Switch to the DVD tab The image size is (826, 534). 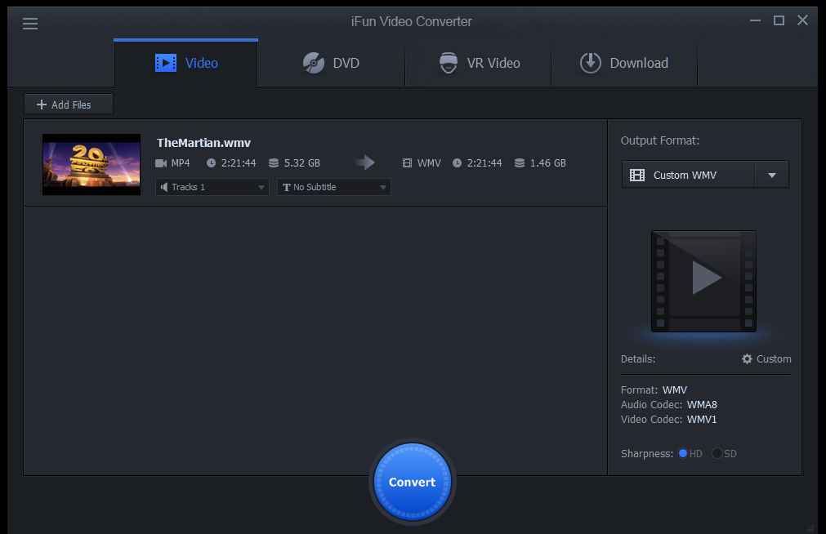(332, 63)
